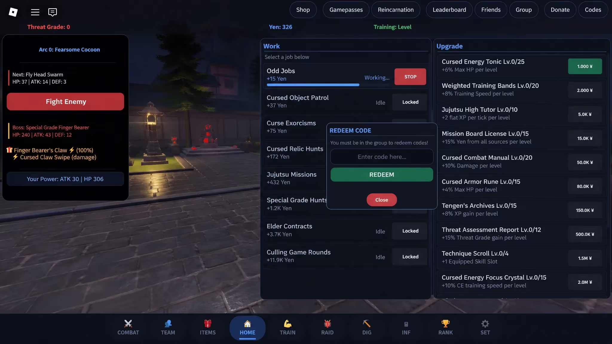Image resolution: width=612 pixels, height=344 pixels.
Task: Open the ITEMS gift tab
Action: pyautogui.click(x=208, y=328)
